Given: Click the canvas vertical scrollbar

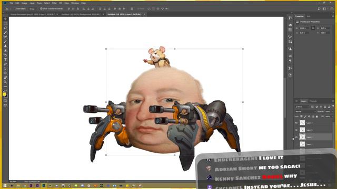Looking at the screenshot, I should point(285,98).
